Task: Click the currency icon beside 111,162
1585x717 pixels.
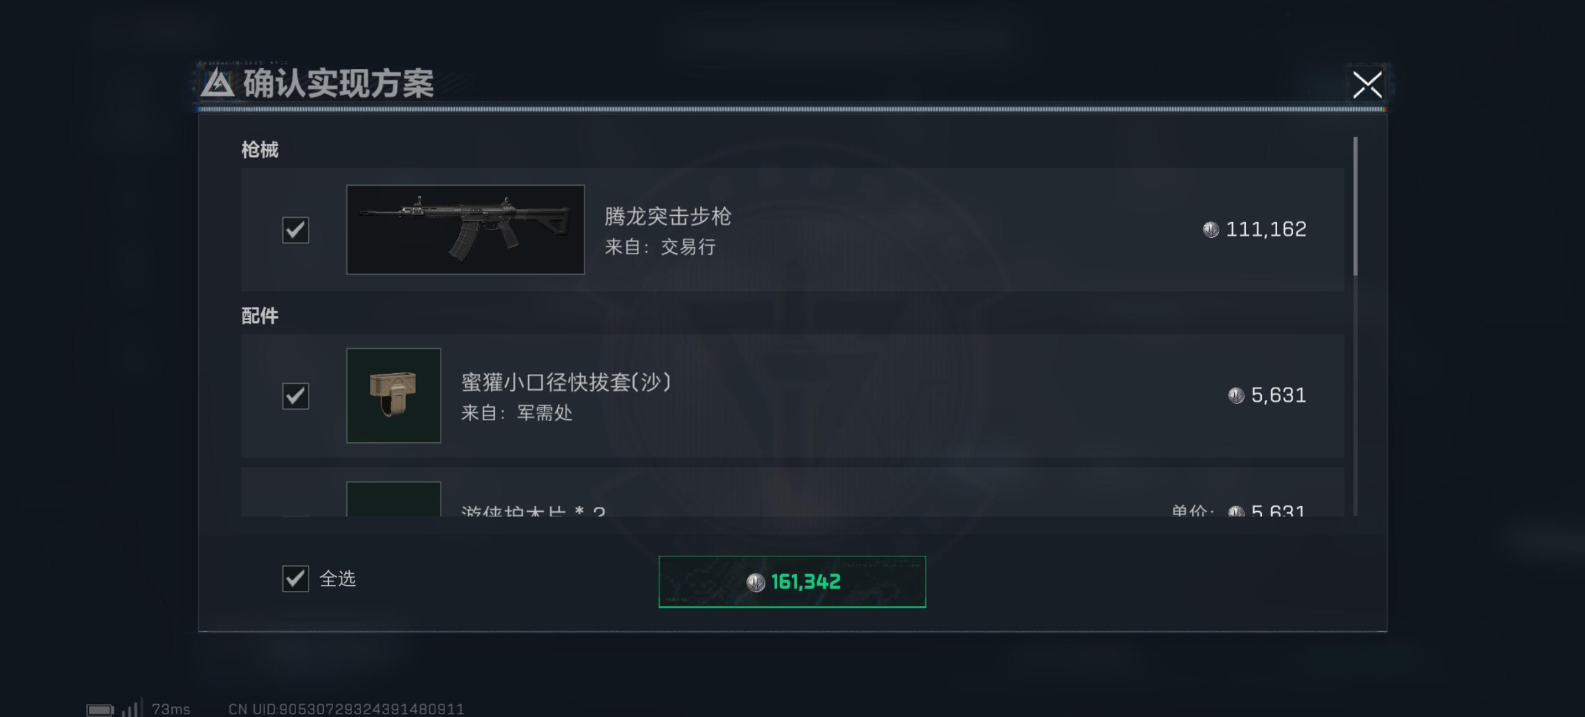Action: pyautogui.click(x=1211, y=229)
